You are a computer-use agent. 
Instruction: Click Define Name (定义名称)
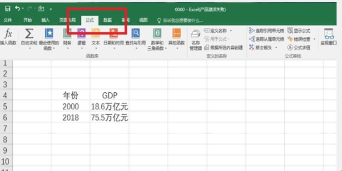click(215, 30)
